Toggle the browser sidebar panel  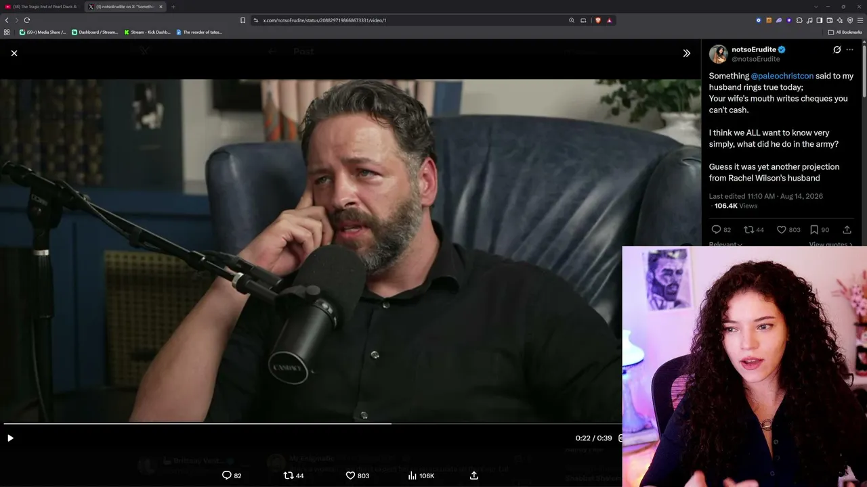coord(820,20)
